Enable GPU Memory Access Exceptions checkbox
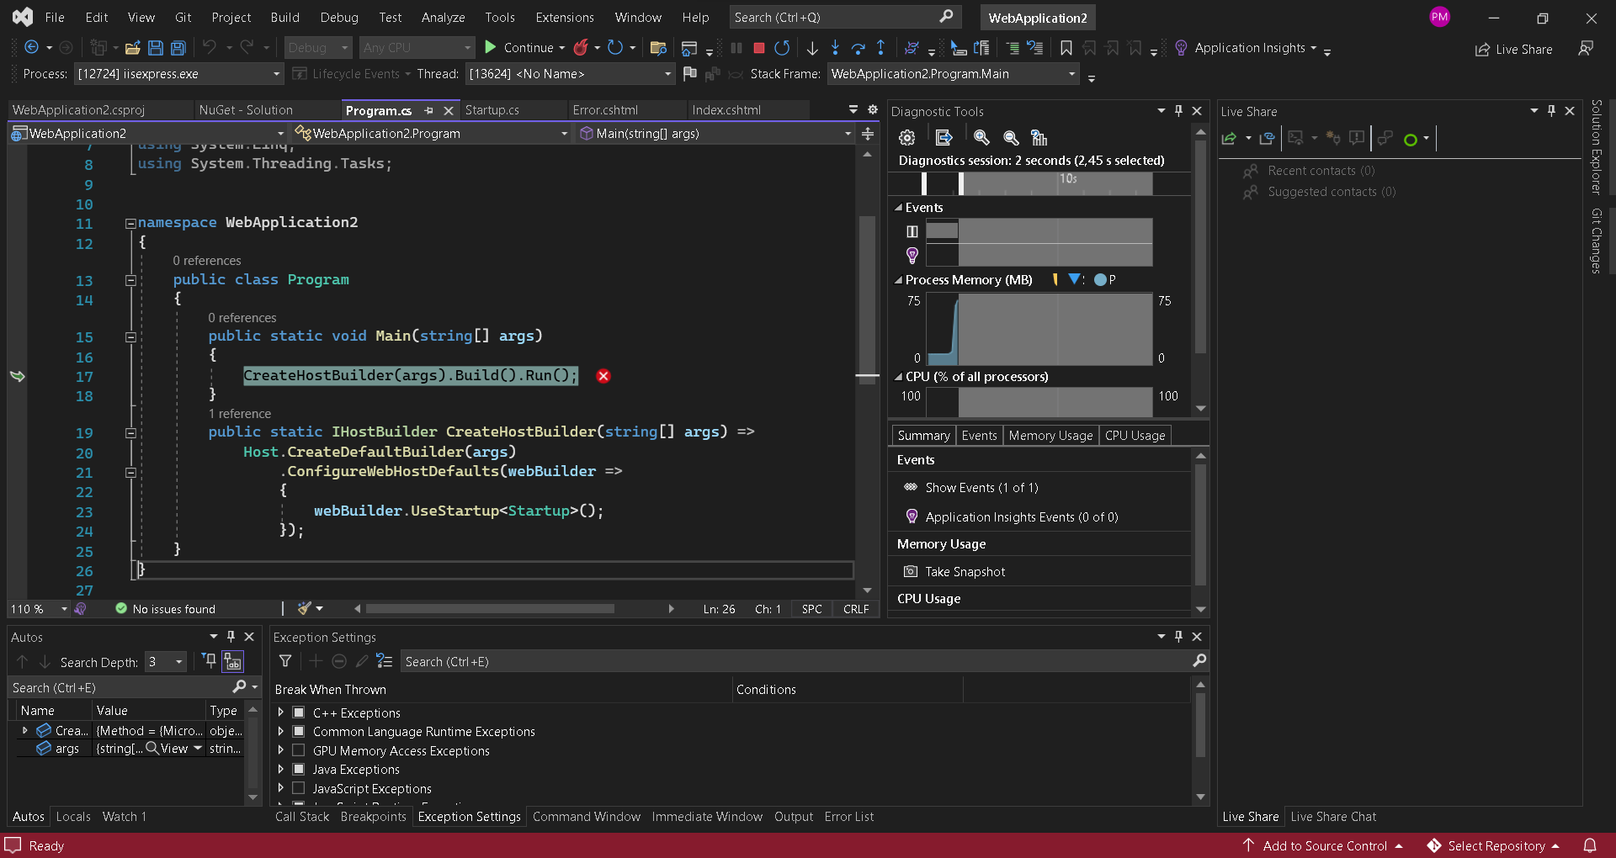The height and width of the screenshot is (858, 1616). point(298,750)
